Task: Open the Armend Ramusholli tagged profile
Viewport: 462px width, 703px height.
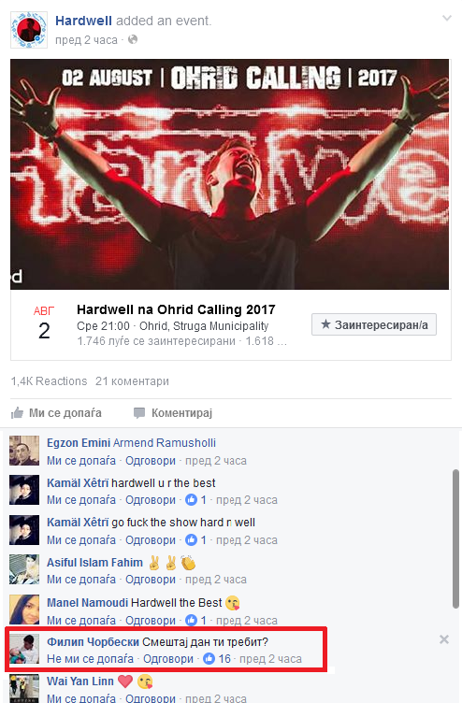Action: click(165, 443)
